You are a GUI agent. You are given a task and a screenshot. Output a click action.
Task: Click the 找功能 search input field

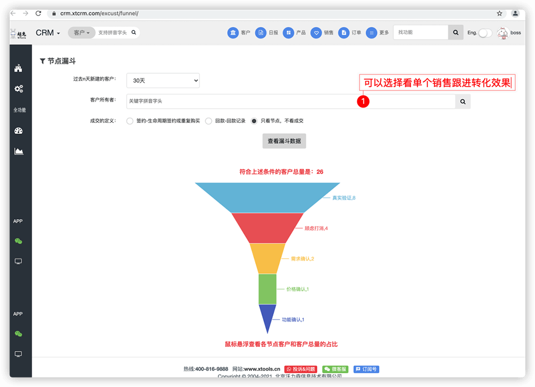coord(421,33)
